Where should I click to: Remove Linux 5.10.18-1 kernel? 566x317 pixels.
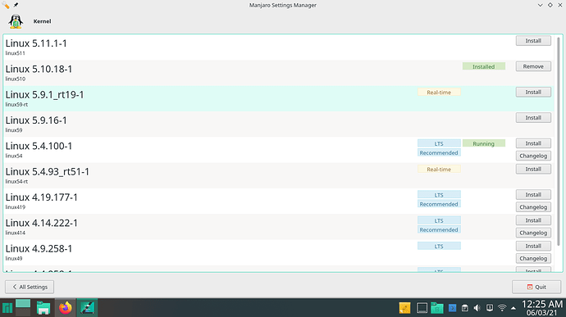click(533, 66)
